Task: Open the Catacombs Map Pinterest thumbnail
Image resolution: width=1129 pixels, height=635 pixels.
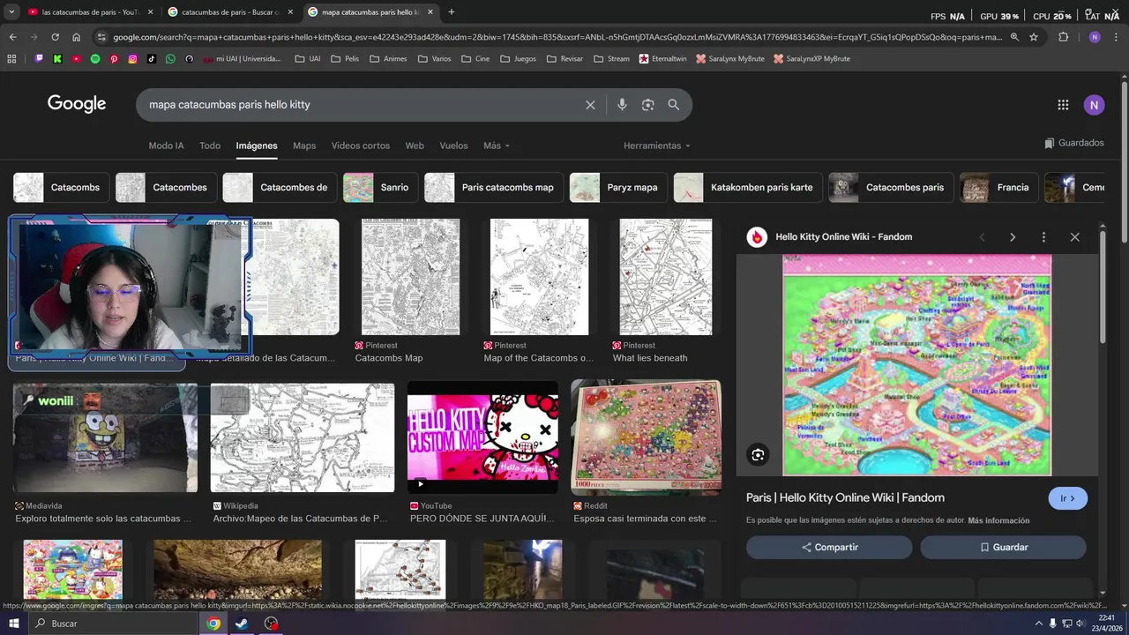Action: point(410,277)
